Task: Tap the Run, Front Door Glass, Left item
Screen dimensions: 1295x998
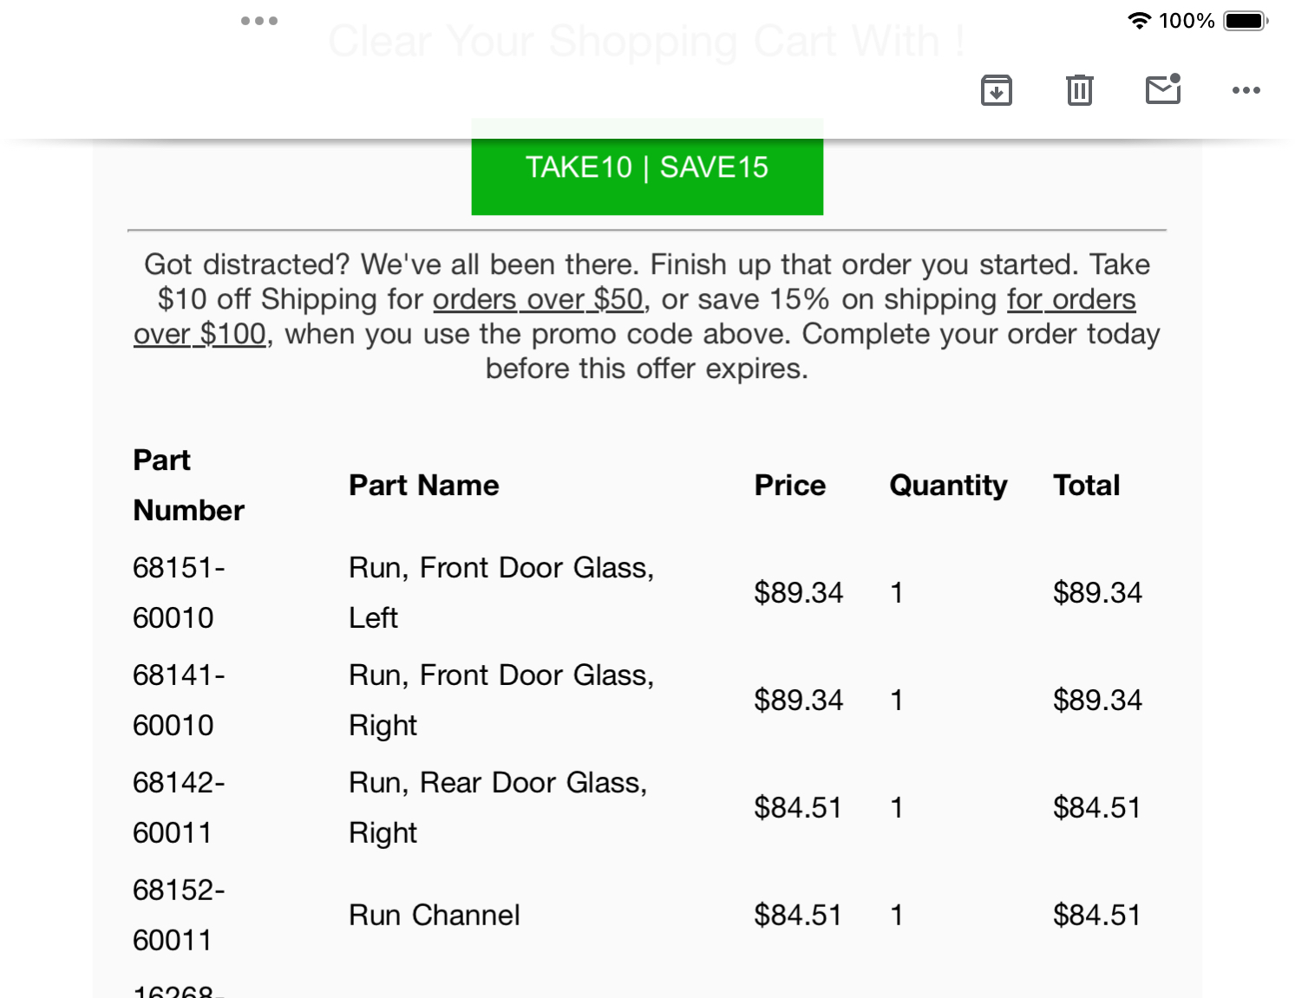Action: click(x=500, y=592)
